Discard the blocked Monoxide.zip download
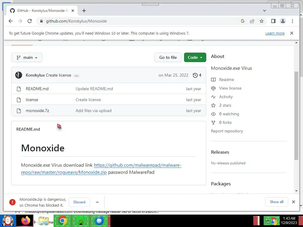Image resolution: width=303 pixels, height=227 pixels. pyautogui.click(x=79, y=202)
